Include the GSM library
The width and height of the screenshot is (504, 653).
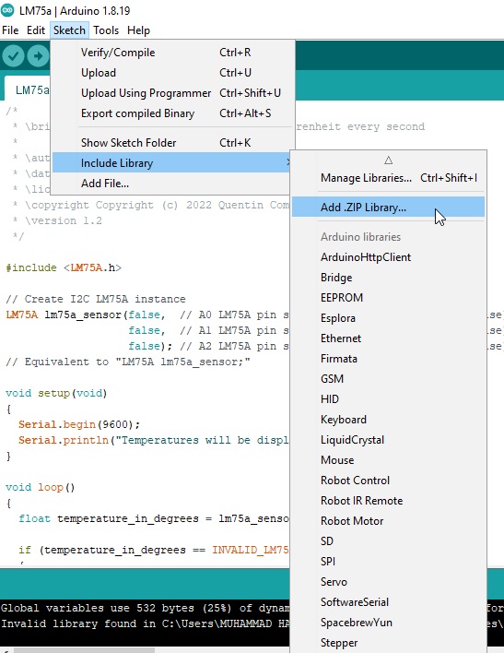tap(388, 378)
